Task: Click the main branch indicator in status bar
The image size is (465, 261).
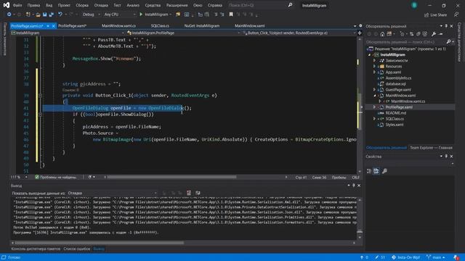Action: [x=436, y=257]
